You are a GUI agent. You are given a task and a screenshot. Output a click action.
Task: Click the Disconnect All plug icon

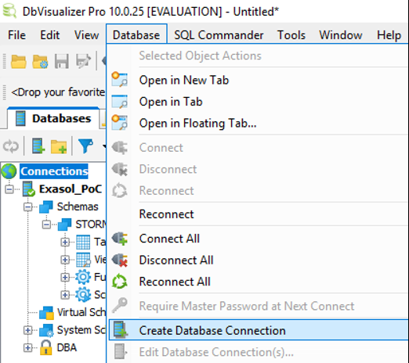coord(120,260)
